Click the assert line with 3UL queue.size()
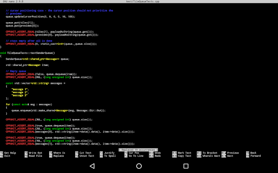The width and height of the screenshot is (278, 173). 49,119
